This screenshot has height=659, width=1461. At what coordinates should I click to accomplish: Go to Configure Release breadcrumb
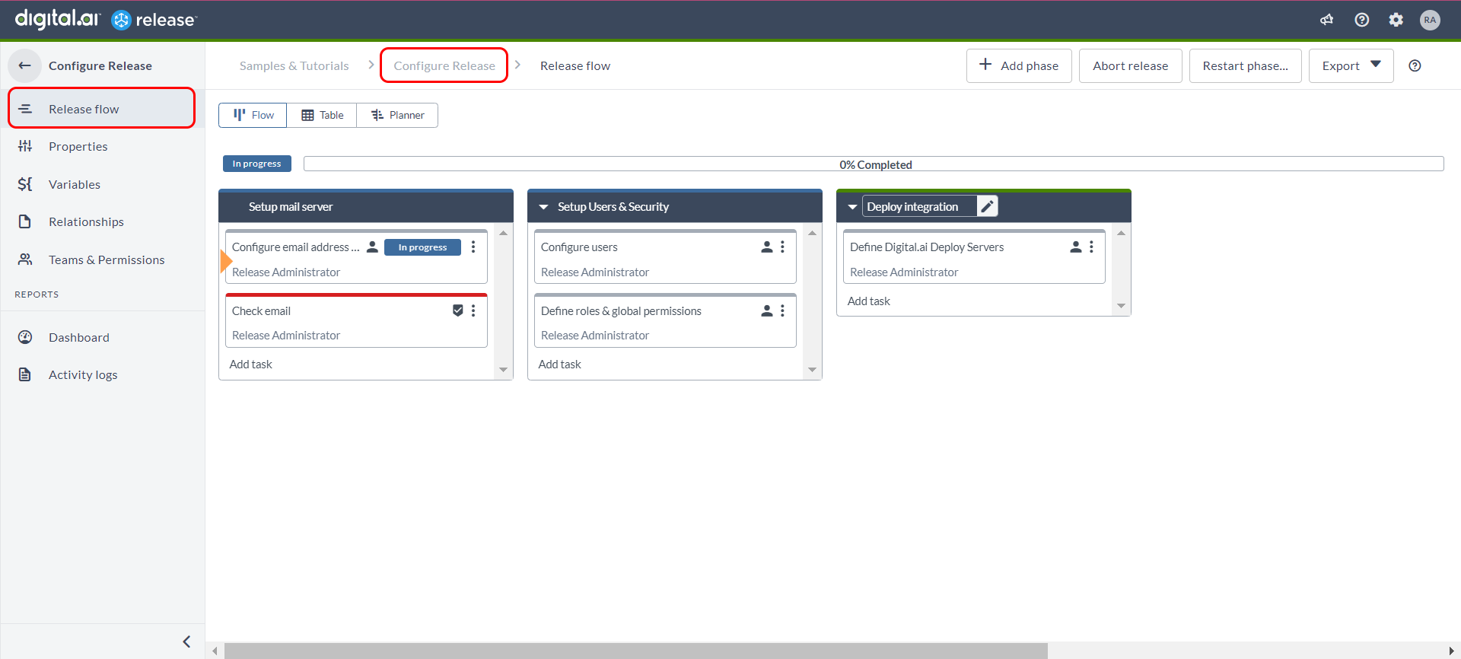pos(444,65)
